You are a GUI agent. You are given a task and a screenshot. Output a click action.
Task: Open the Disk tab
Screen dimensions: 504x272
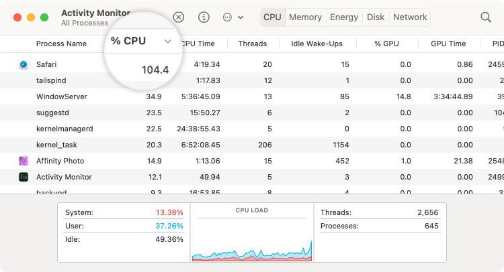(x=376, y=17)
